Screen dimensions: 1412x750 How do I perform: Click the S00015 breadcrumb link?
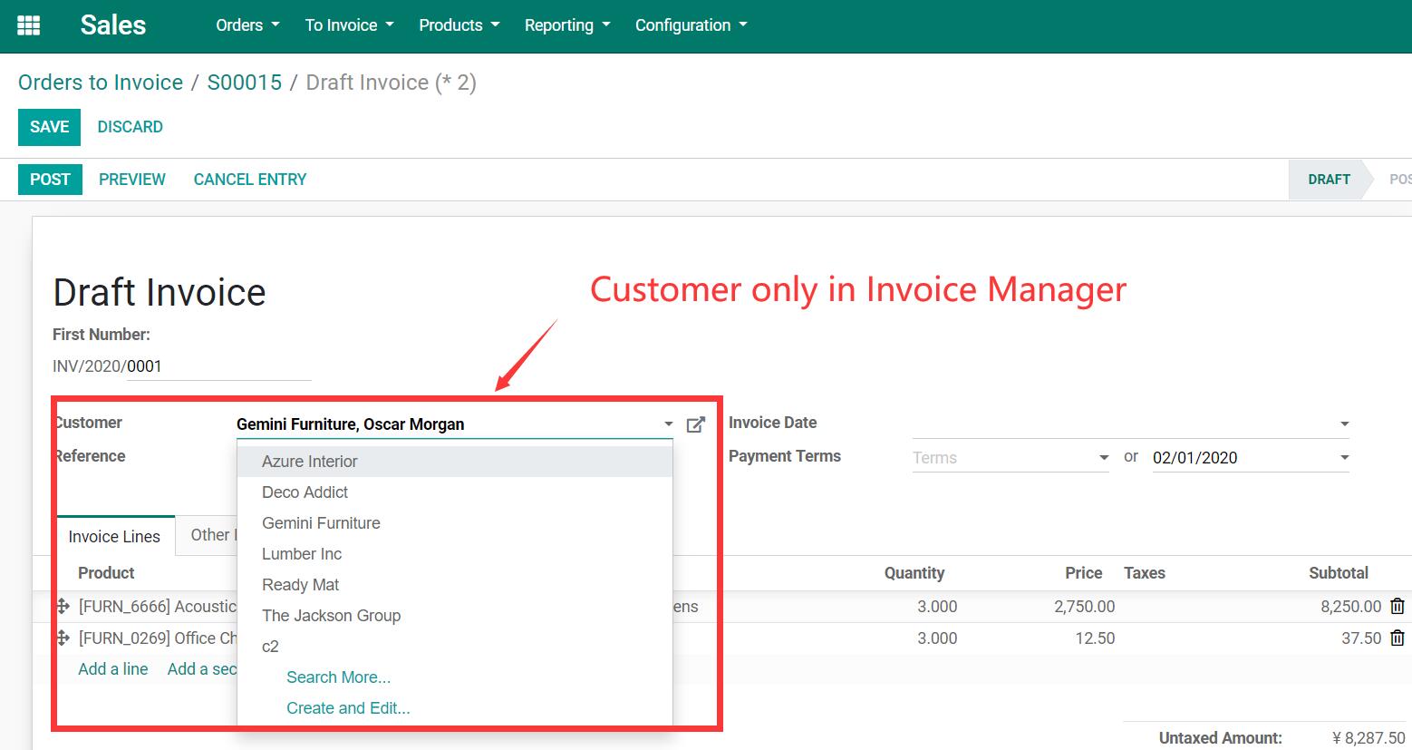click(245, 83)
